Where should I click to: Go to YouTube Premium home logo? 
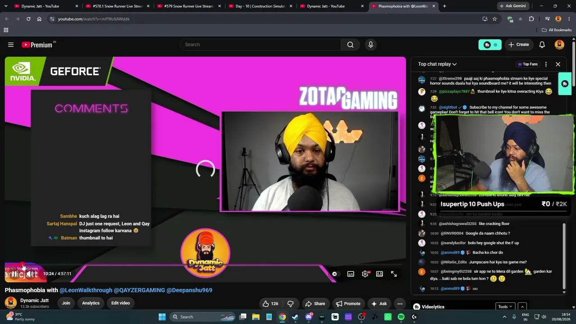pos(37,45)
